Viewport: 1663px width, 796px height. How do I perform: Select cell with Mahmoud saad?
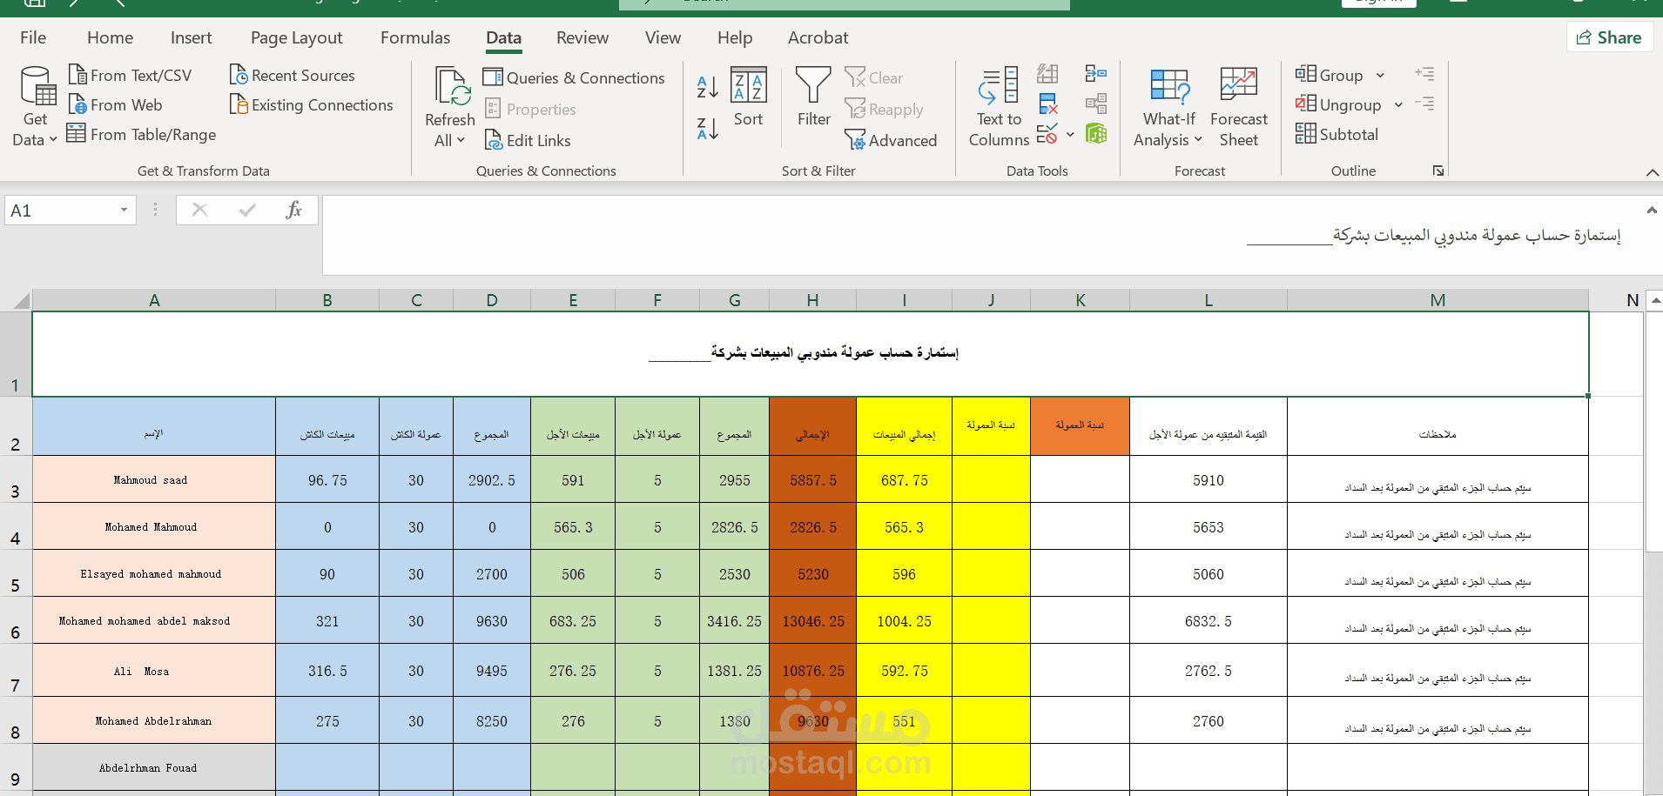point(154,479)
